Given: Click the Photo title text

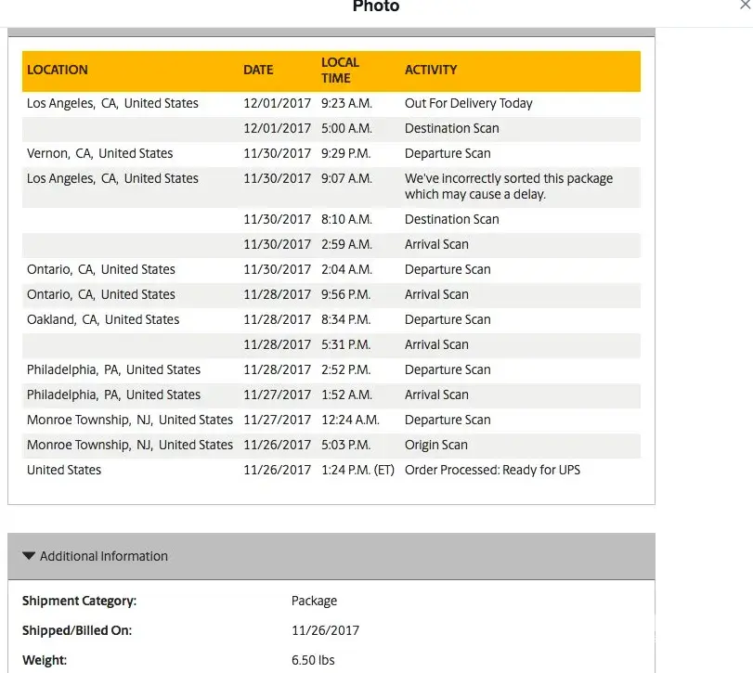Looking at the screenshot, I should coord(376,6).
